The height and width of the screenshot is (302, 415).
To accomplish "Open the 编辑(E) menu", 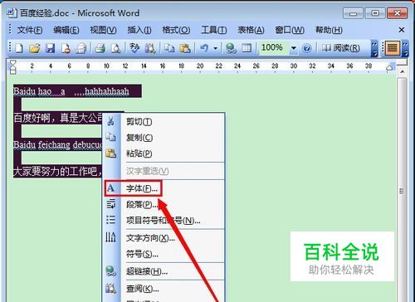I will pyautogui.click(x=66, y=30).
